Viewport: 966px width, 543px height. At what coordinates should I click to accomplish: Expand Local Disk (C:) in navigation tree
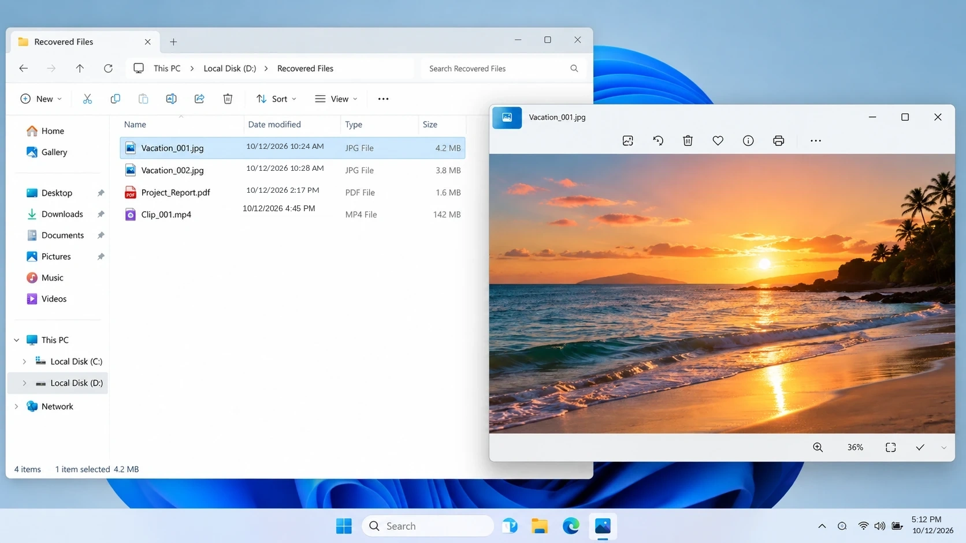(24, 362)
